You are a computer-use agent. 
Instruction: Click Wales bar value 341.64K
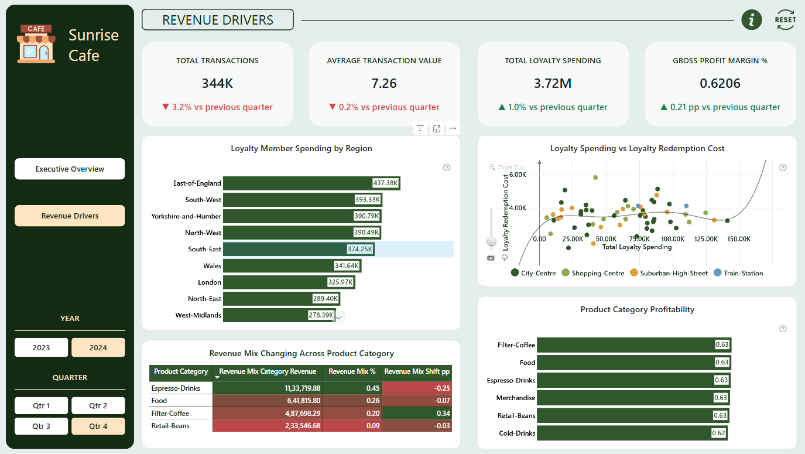(346, 265)
